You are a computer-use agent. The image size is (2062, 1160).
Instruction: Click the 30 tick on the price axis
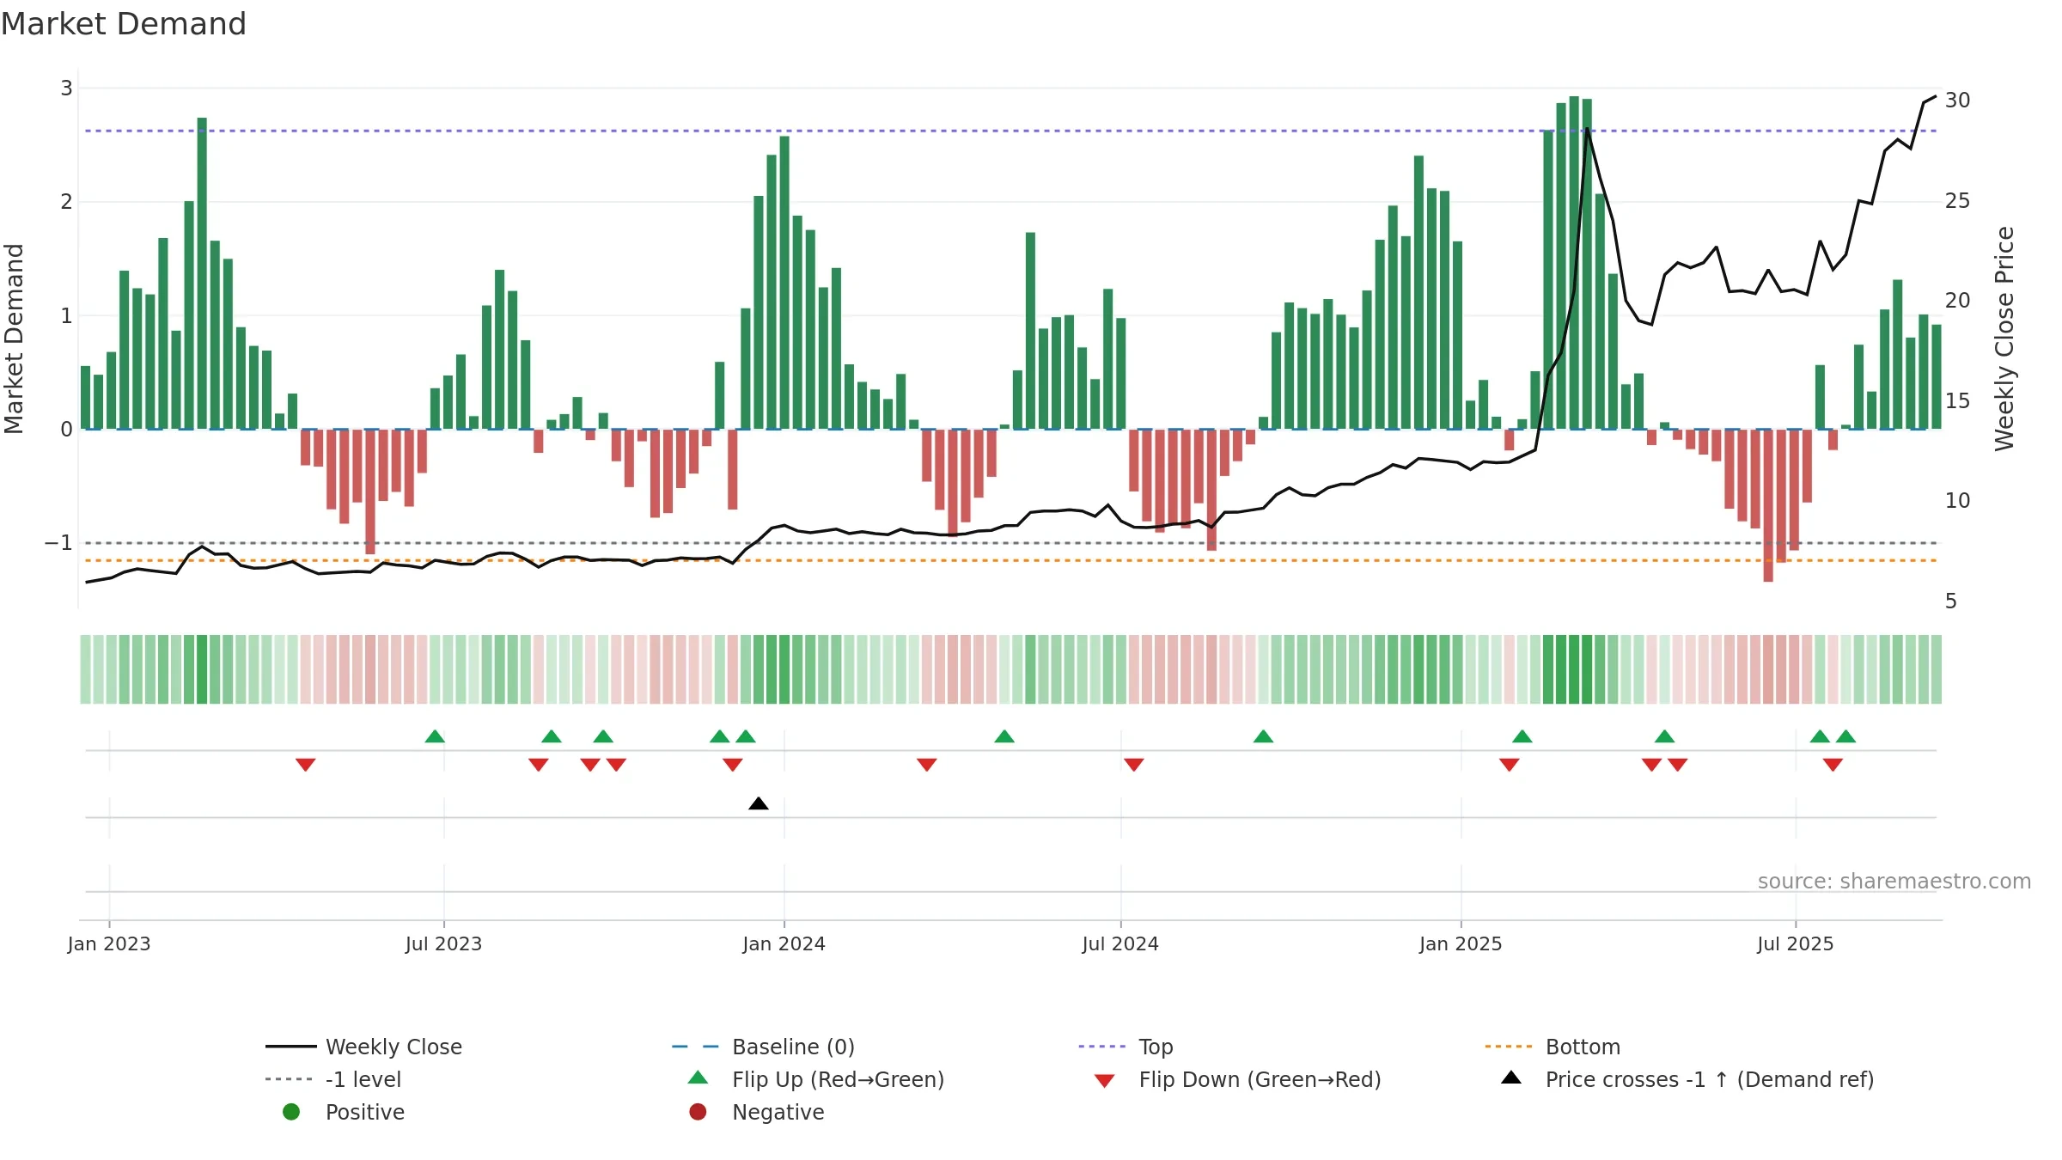(1957, 101)
